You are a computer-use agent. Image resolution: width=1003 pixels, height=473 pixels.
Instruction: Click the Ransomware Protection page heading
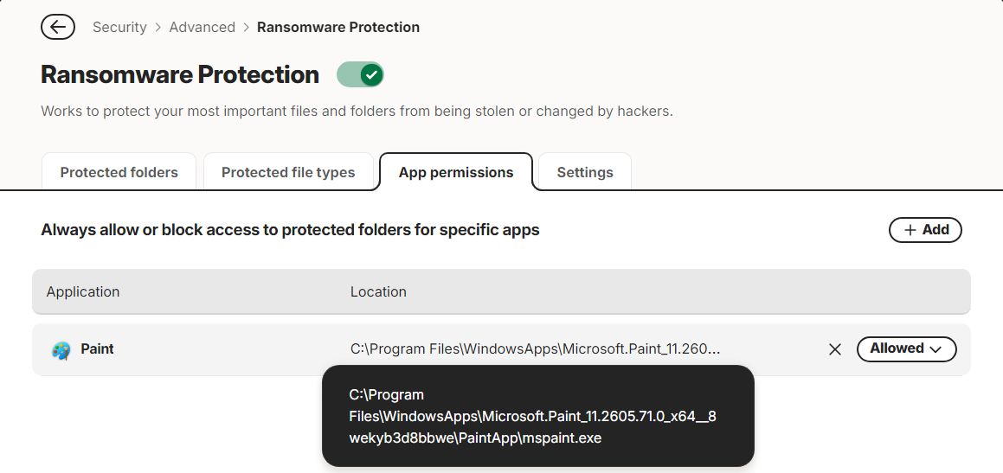click(180, 74)
